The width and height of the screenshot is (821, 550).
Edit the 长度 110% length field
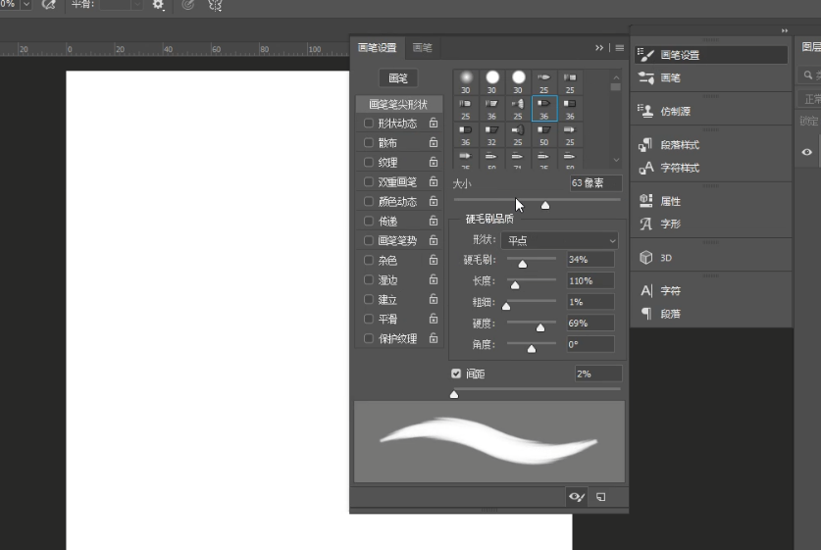tap(590, 281)
